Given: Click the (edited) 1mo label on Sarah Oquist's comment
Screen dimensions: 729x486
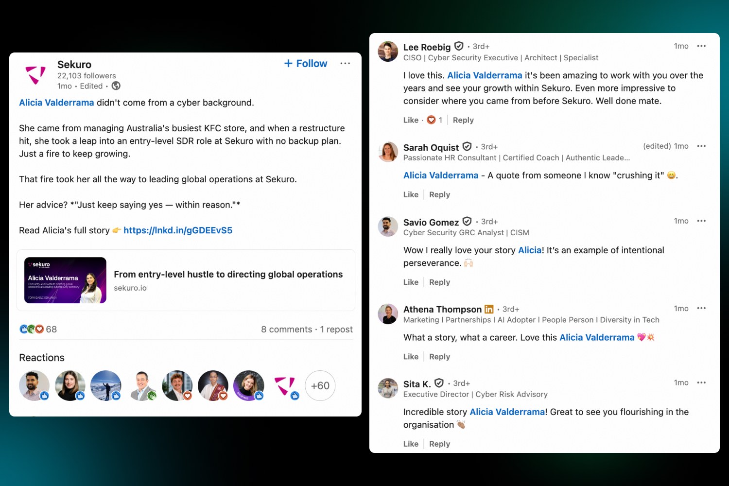Looking at the screenshot, I should click(666, 146).
